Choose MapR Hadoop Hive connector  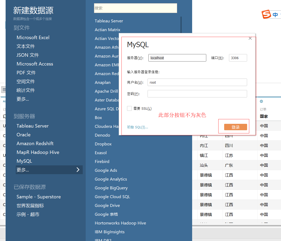pos(38,152)
